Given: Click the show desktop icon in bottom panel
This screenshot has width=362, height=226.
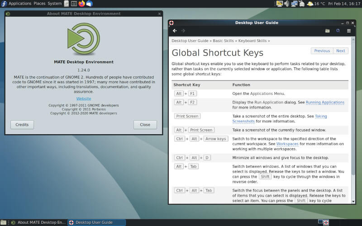Looking at the screenshot, I should tap(3, 222).
